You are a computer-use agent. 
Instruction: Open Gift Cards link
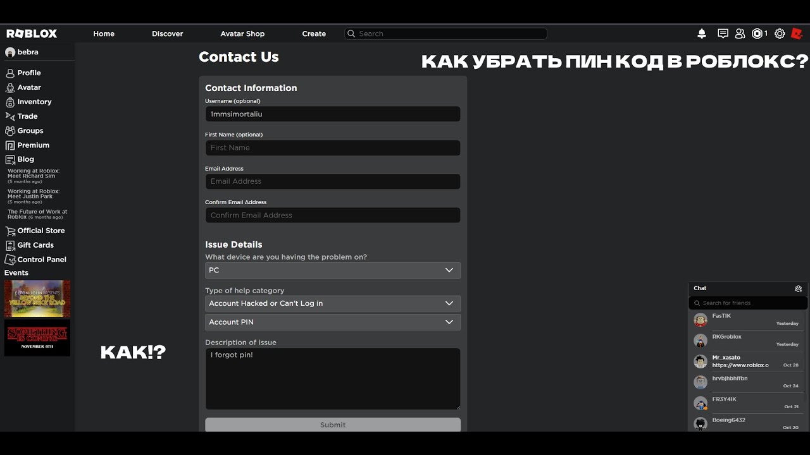pos(35,245)
